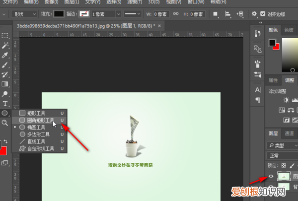Toggle the 对齐边缘 checkbox

(x=263, y=14)
